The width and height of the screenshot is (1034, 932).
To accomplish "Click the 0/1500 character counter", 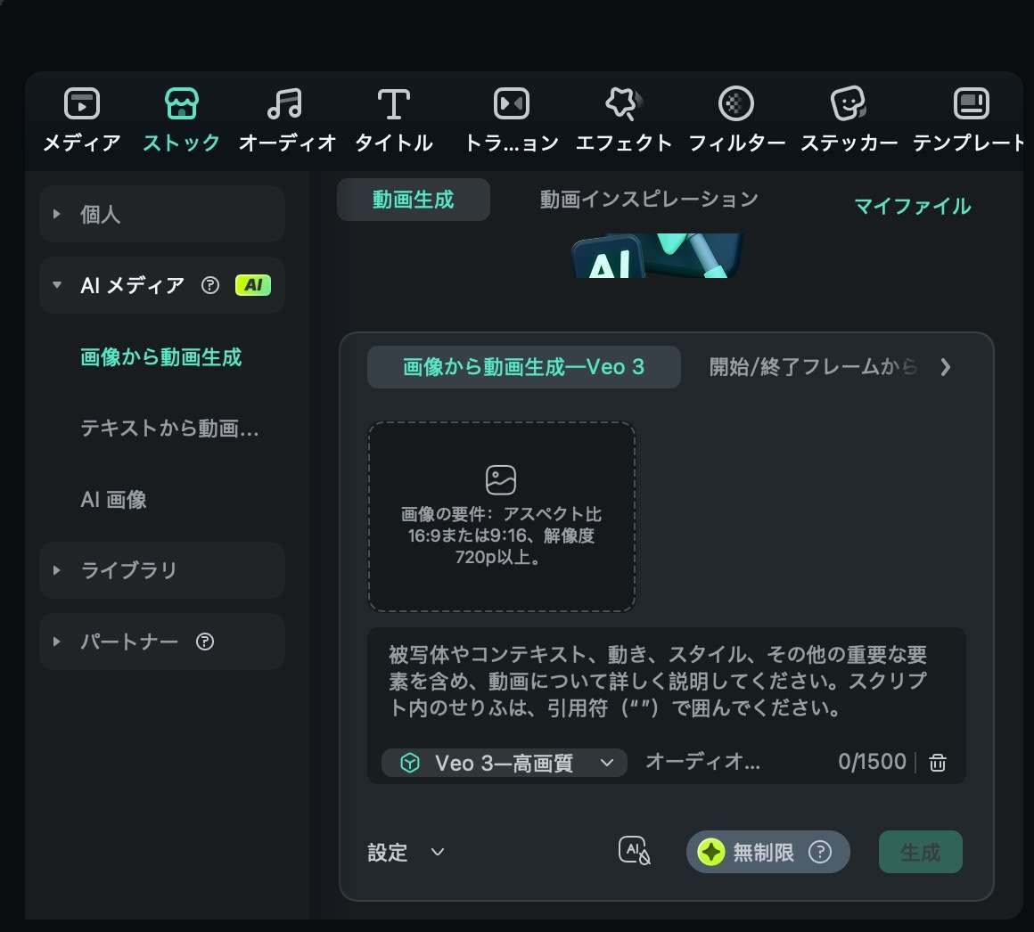I will click(872, 762).
